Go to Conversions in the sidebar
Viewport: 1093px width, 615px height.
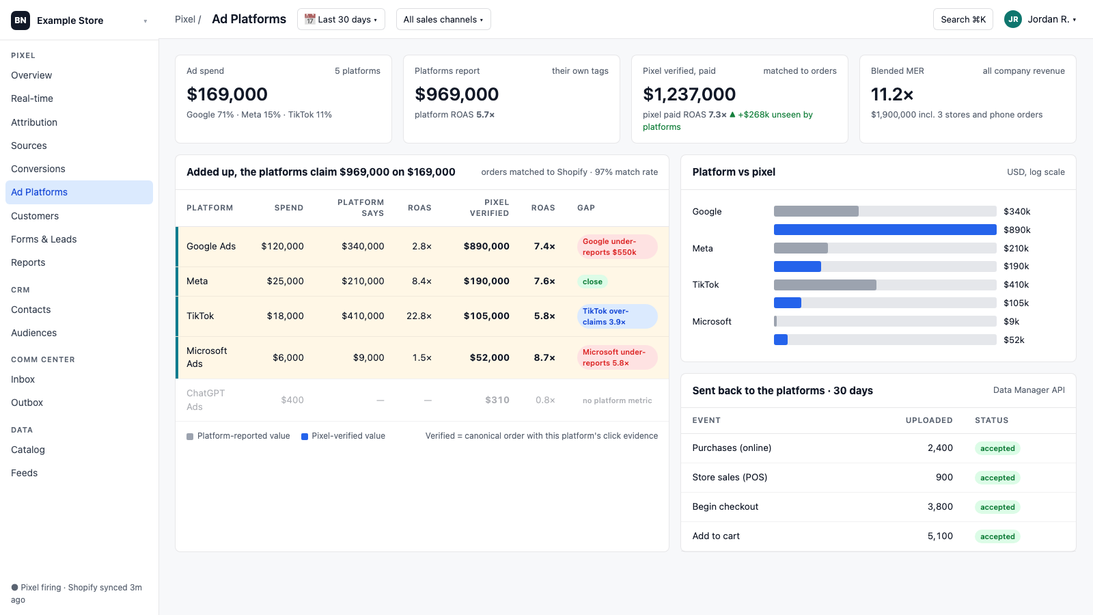coord(79,169)
